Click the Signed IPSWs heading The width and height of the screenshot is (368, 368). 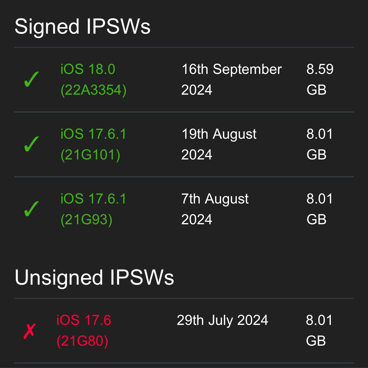click(82, 26)
